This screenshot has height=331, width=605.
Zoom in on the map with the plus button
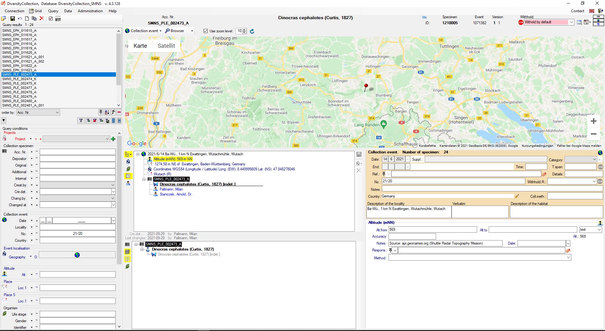[594, 121]
